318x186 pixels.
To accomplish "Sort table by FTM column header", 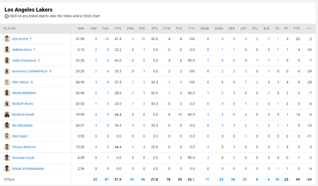I will (x=167, y=28).
